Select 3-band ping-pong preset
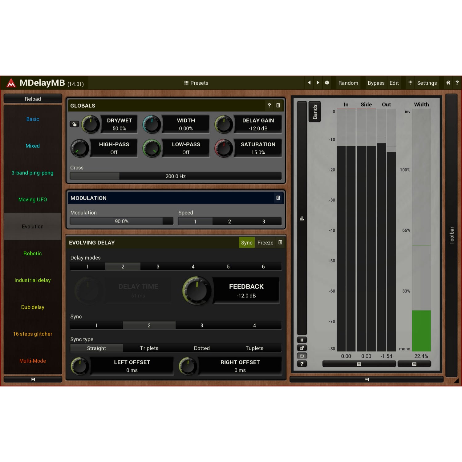 pos(33,173)
